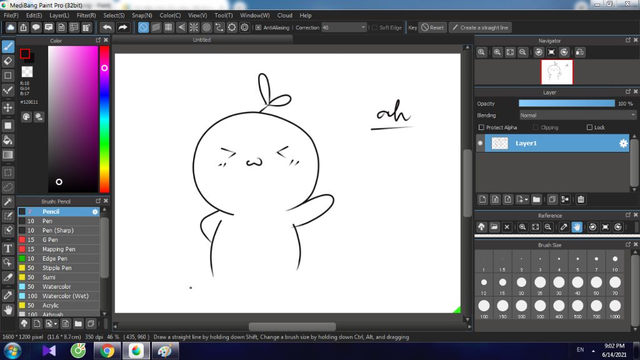Check the Lock layer option
This screenshot has height=360, width=640.
click(x=589, y=127)
